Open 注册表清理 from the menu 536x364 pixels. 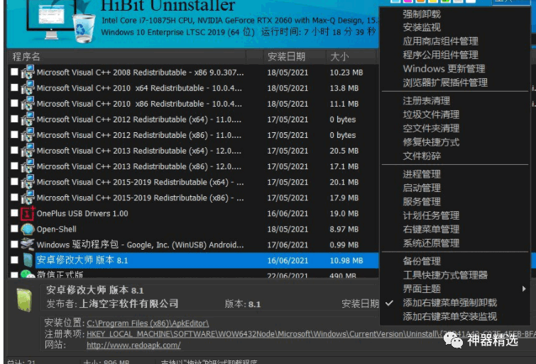426,101
